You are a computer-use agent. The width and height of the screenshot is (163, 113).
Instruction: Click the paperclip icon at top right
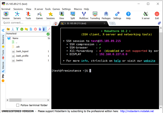(x=159, y=23)
